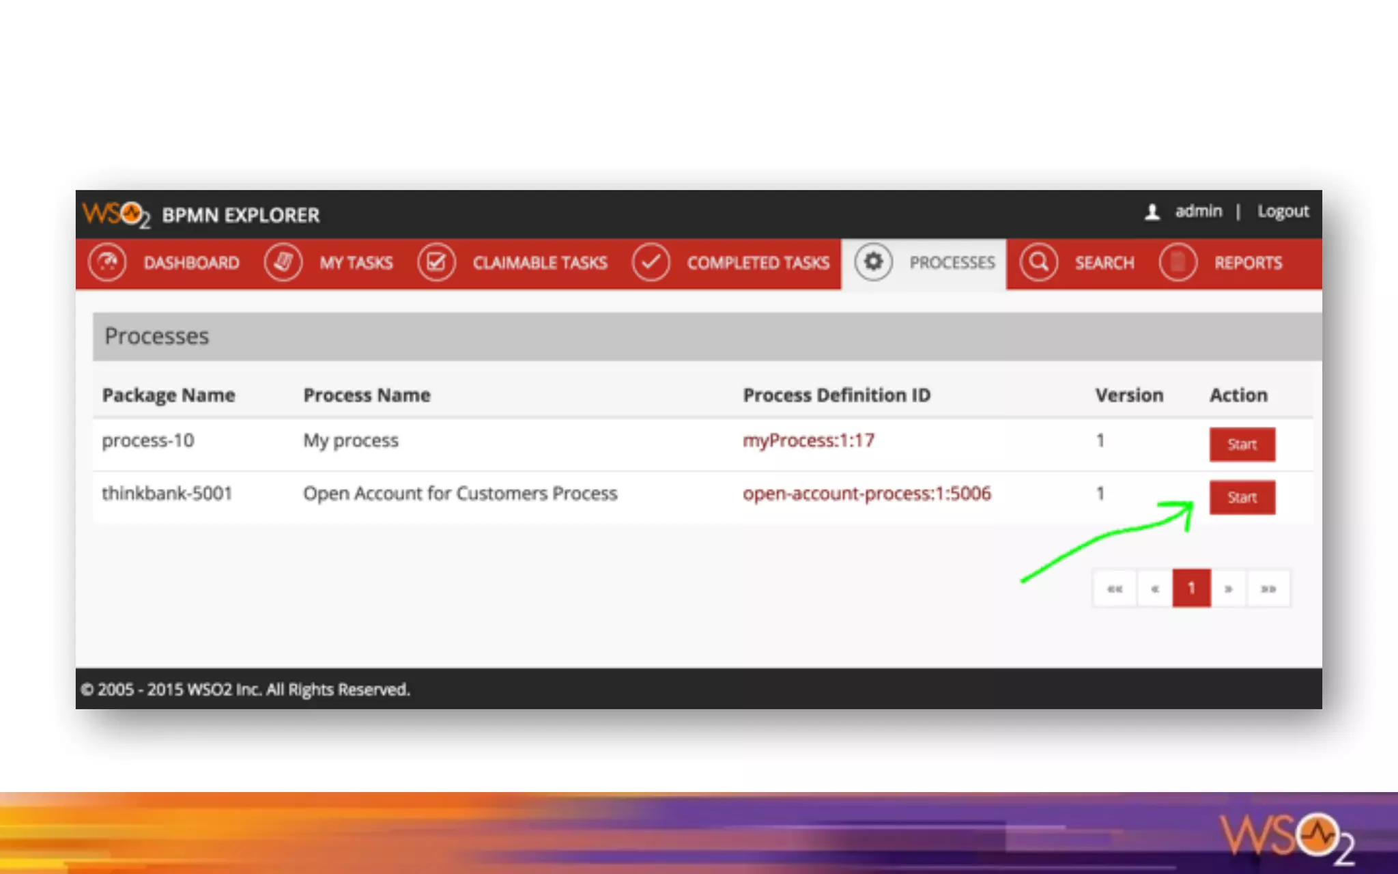The width and height of the screenshot is (1398, 874).
Task: Click the Reports document icon
Action: click(1178, 263)
